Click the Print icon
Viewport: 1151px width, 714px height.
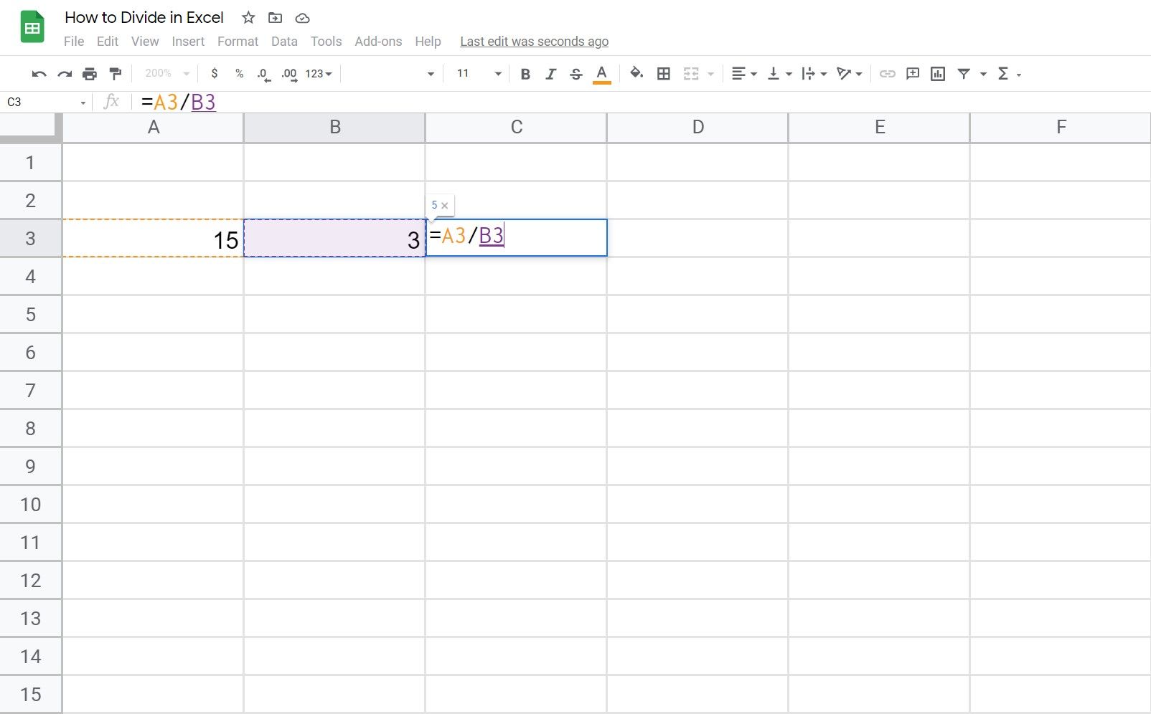click(90, 73)
